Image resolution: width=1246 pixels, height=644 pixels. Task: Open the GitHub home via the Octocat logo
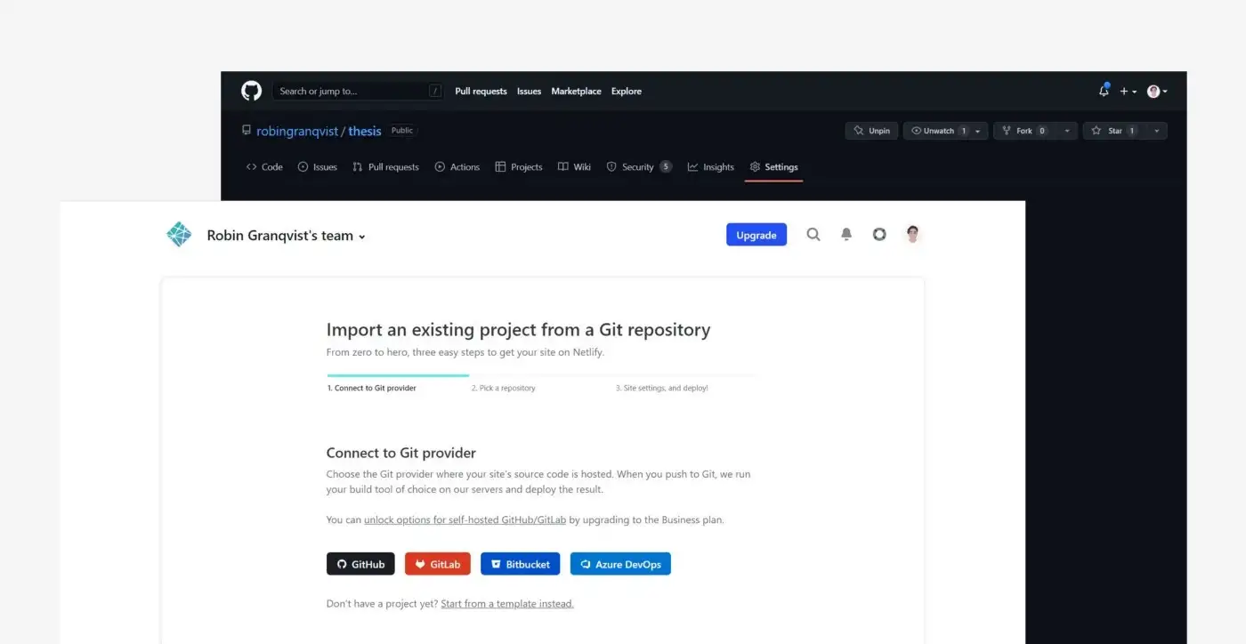(x=250, y=90)
